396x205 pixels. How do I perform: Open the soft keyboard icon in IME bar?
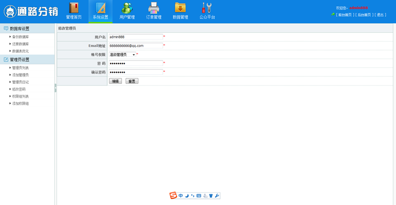pyautogui.click(x=199, y=196)
